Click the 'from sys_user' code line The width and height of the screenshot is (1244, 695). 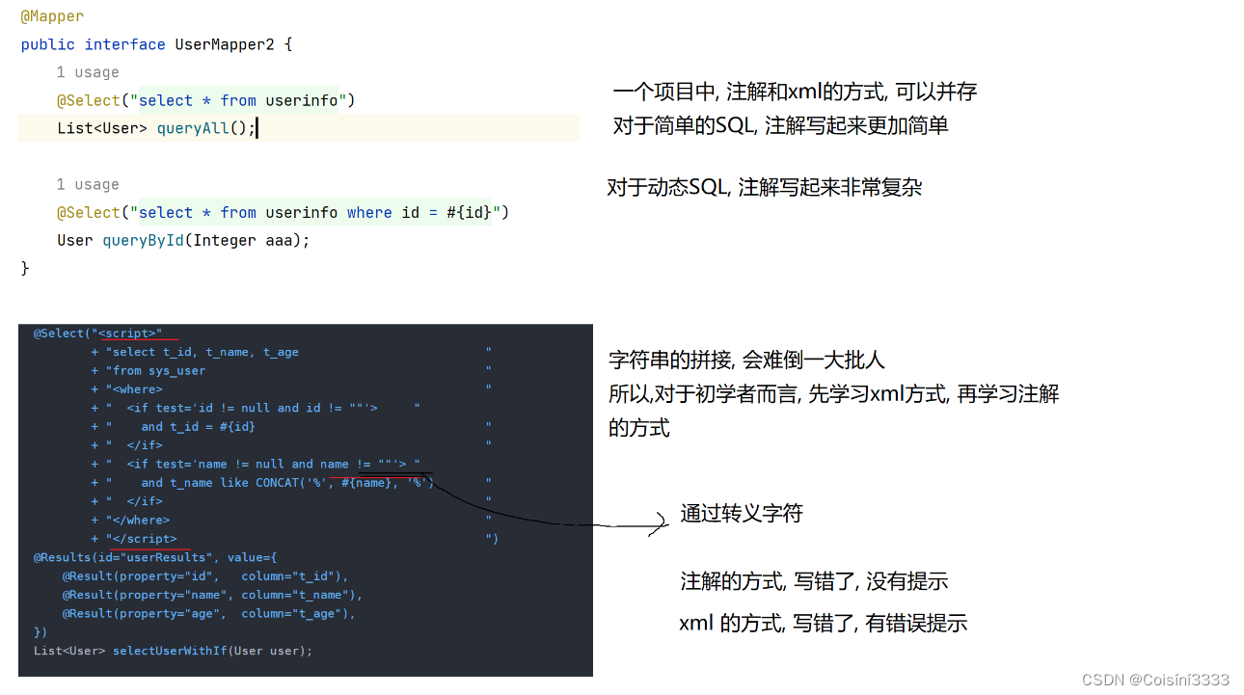291,370
